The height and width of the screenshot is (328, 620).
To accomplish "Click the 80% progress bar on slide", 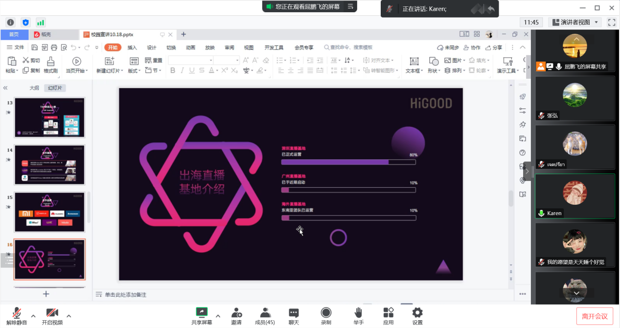I will [x=348, y=162].
